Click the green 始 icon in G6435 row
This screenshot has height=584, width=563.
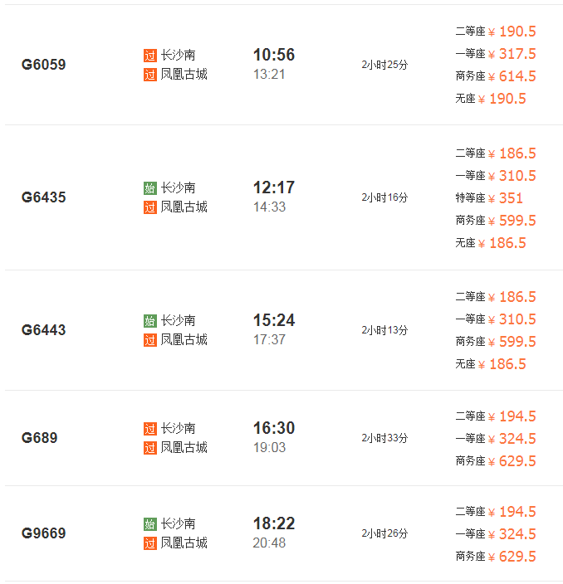pos(149,188)
